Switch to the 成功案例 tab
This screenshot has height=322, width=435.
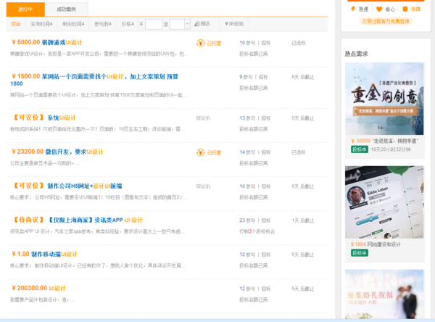pyautogui.click(x=67, y=9)
